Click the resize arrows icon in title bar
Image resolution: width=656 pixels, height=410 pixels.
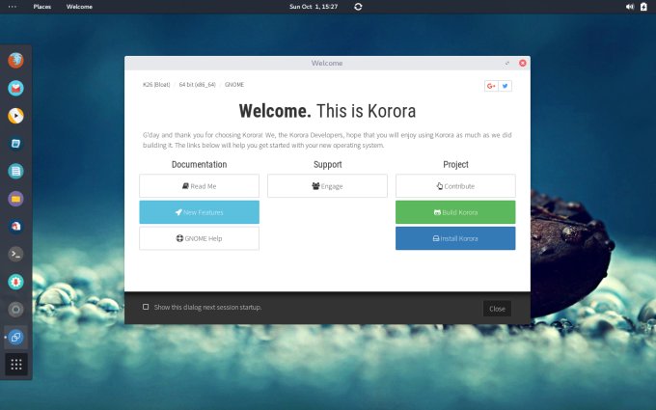click(x=507, y=63)
